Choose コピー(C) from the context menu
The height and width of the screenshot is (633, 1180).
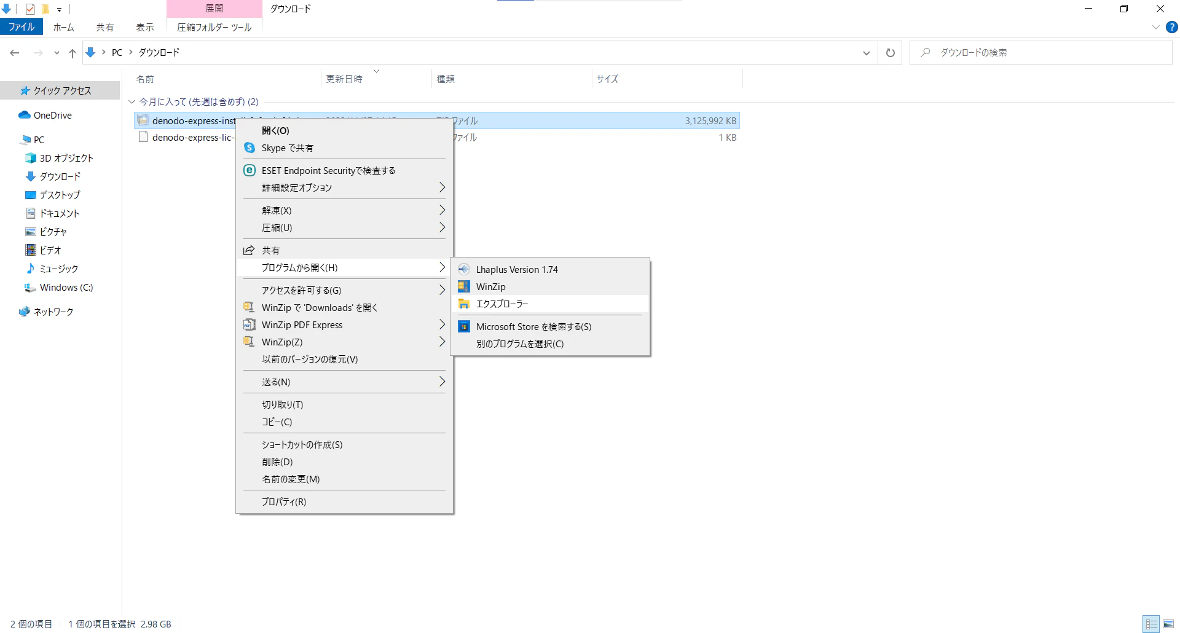344,422
